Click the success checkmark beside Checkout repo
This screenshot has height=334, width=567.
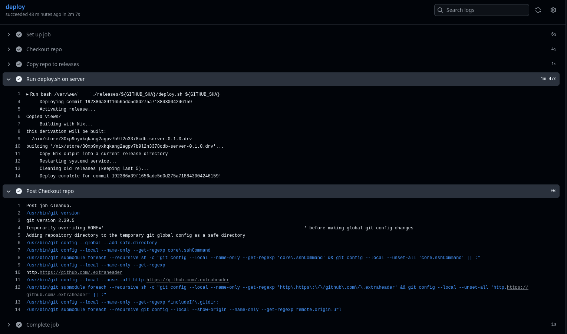pos(19,49)
